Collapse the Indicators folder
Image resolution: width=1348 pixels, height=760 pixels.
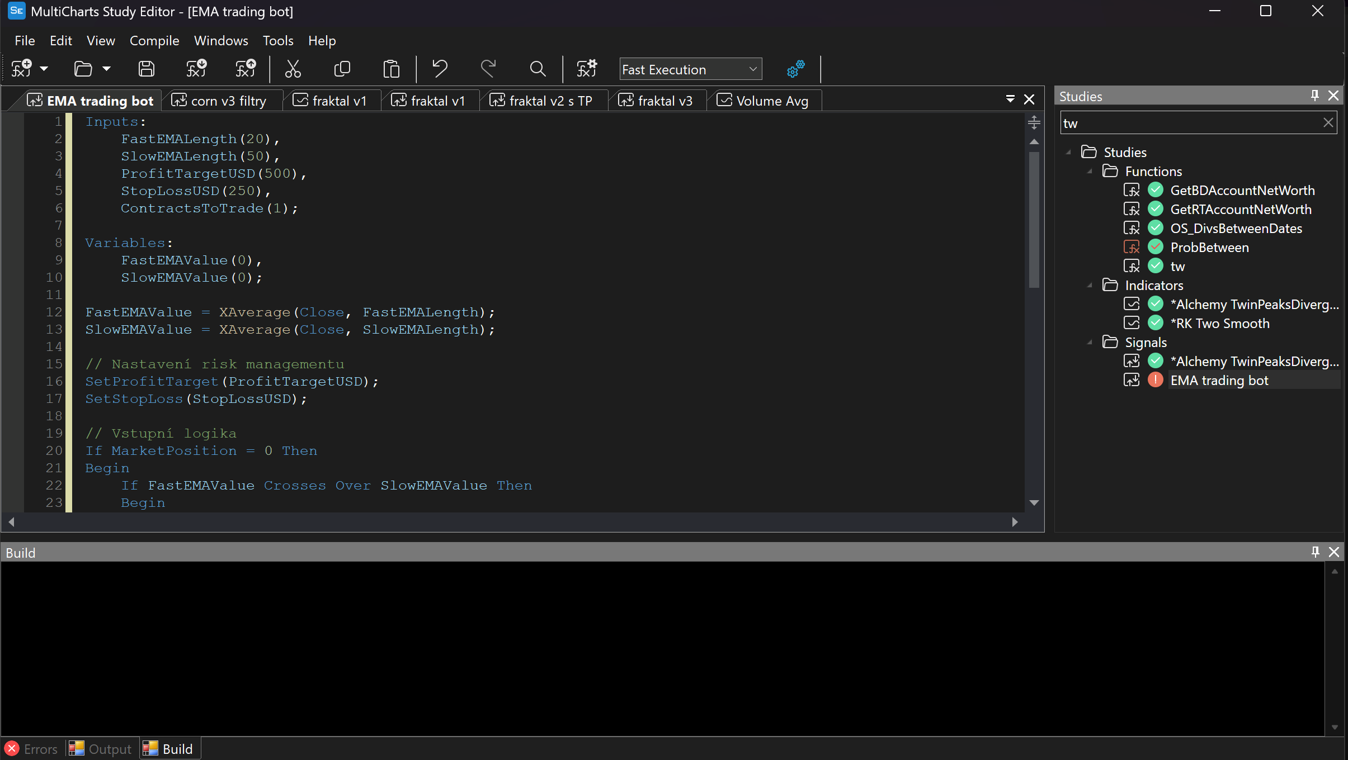[x=1090, y=285]
